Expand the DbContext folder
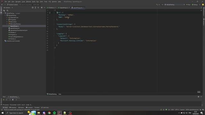Viewport: 205px width, 115px height. click(7, 22)
